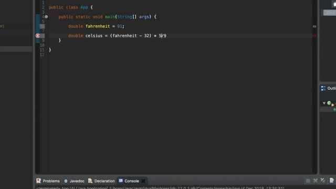This screenshot has width=336, height=189.
Task: Click line number 12 in the gutter
Action: coord(42,55)
